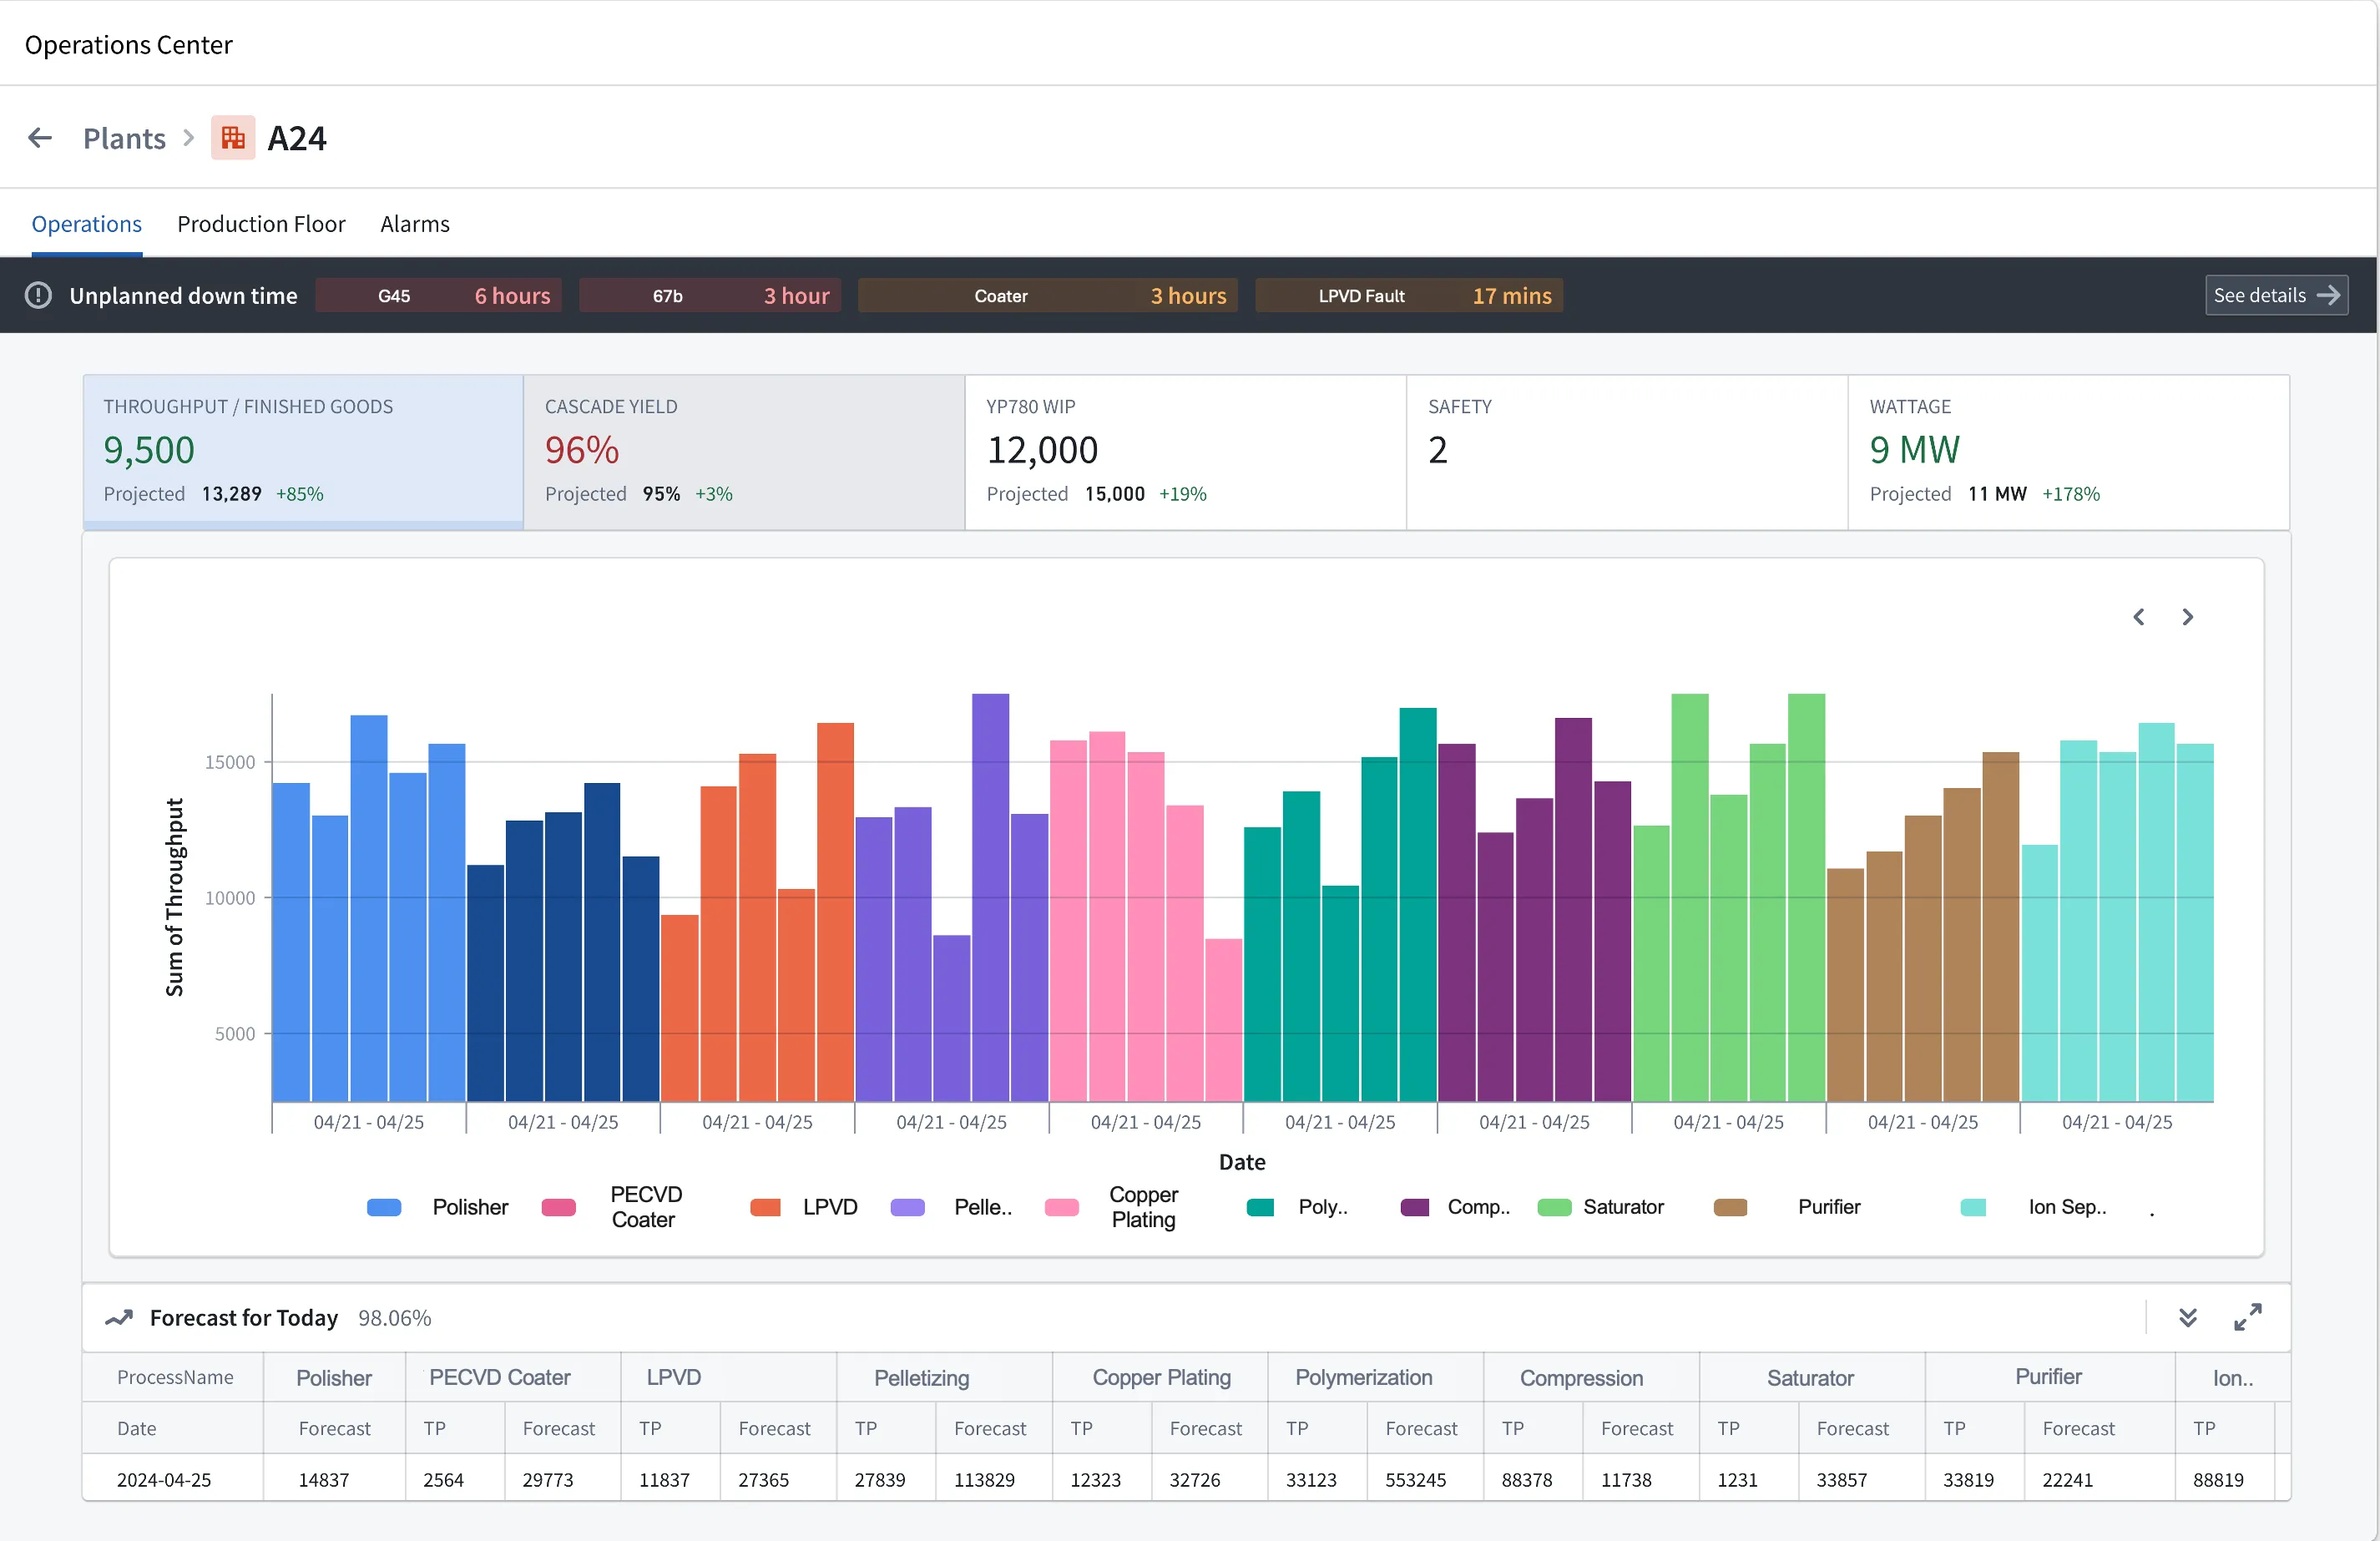Navigate to Plants breadcrumb link

click(x=124, y=138)
